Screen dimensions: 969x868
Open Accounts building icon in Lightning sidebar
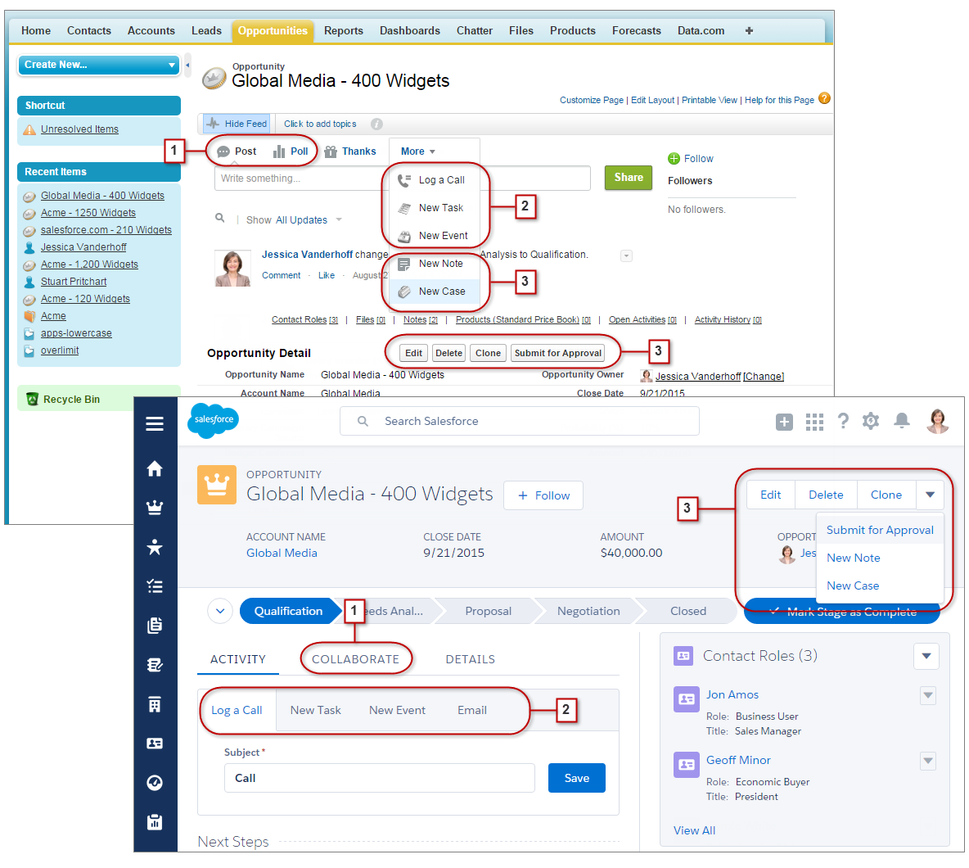(x=155, y=704)
